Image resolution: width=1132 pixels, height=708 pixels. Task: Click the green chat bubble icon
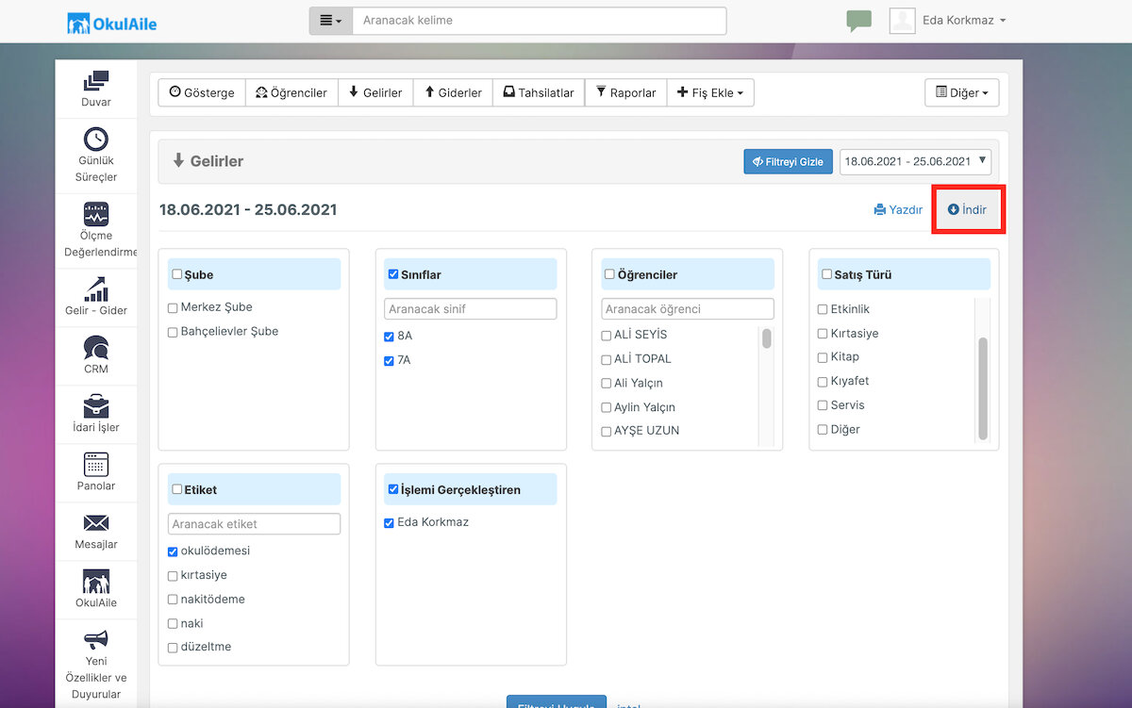pyautogui.click(x=858, y=21)
